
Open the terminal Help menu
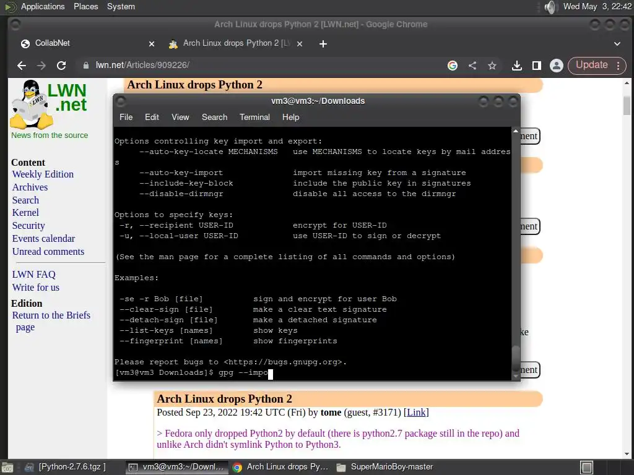[290, 117]
